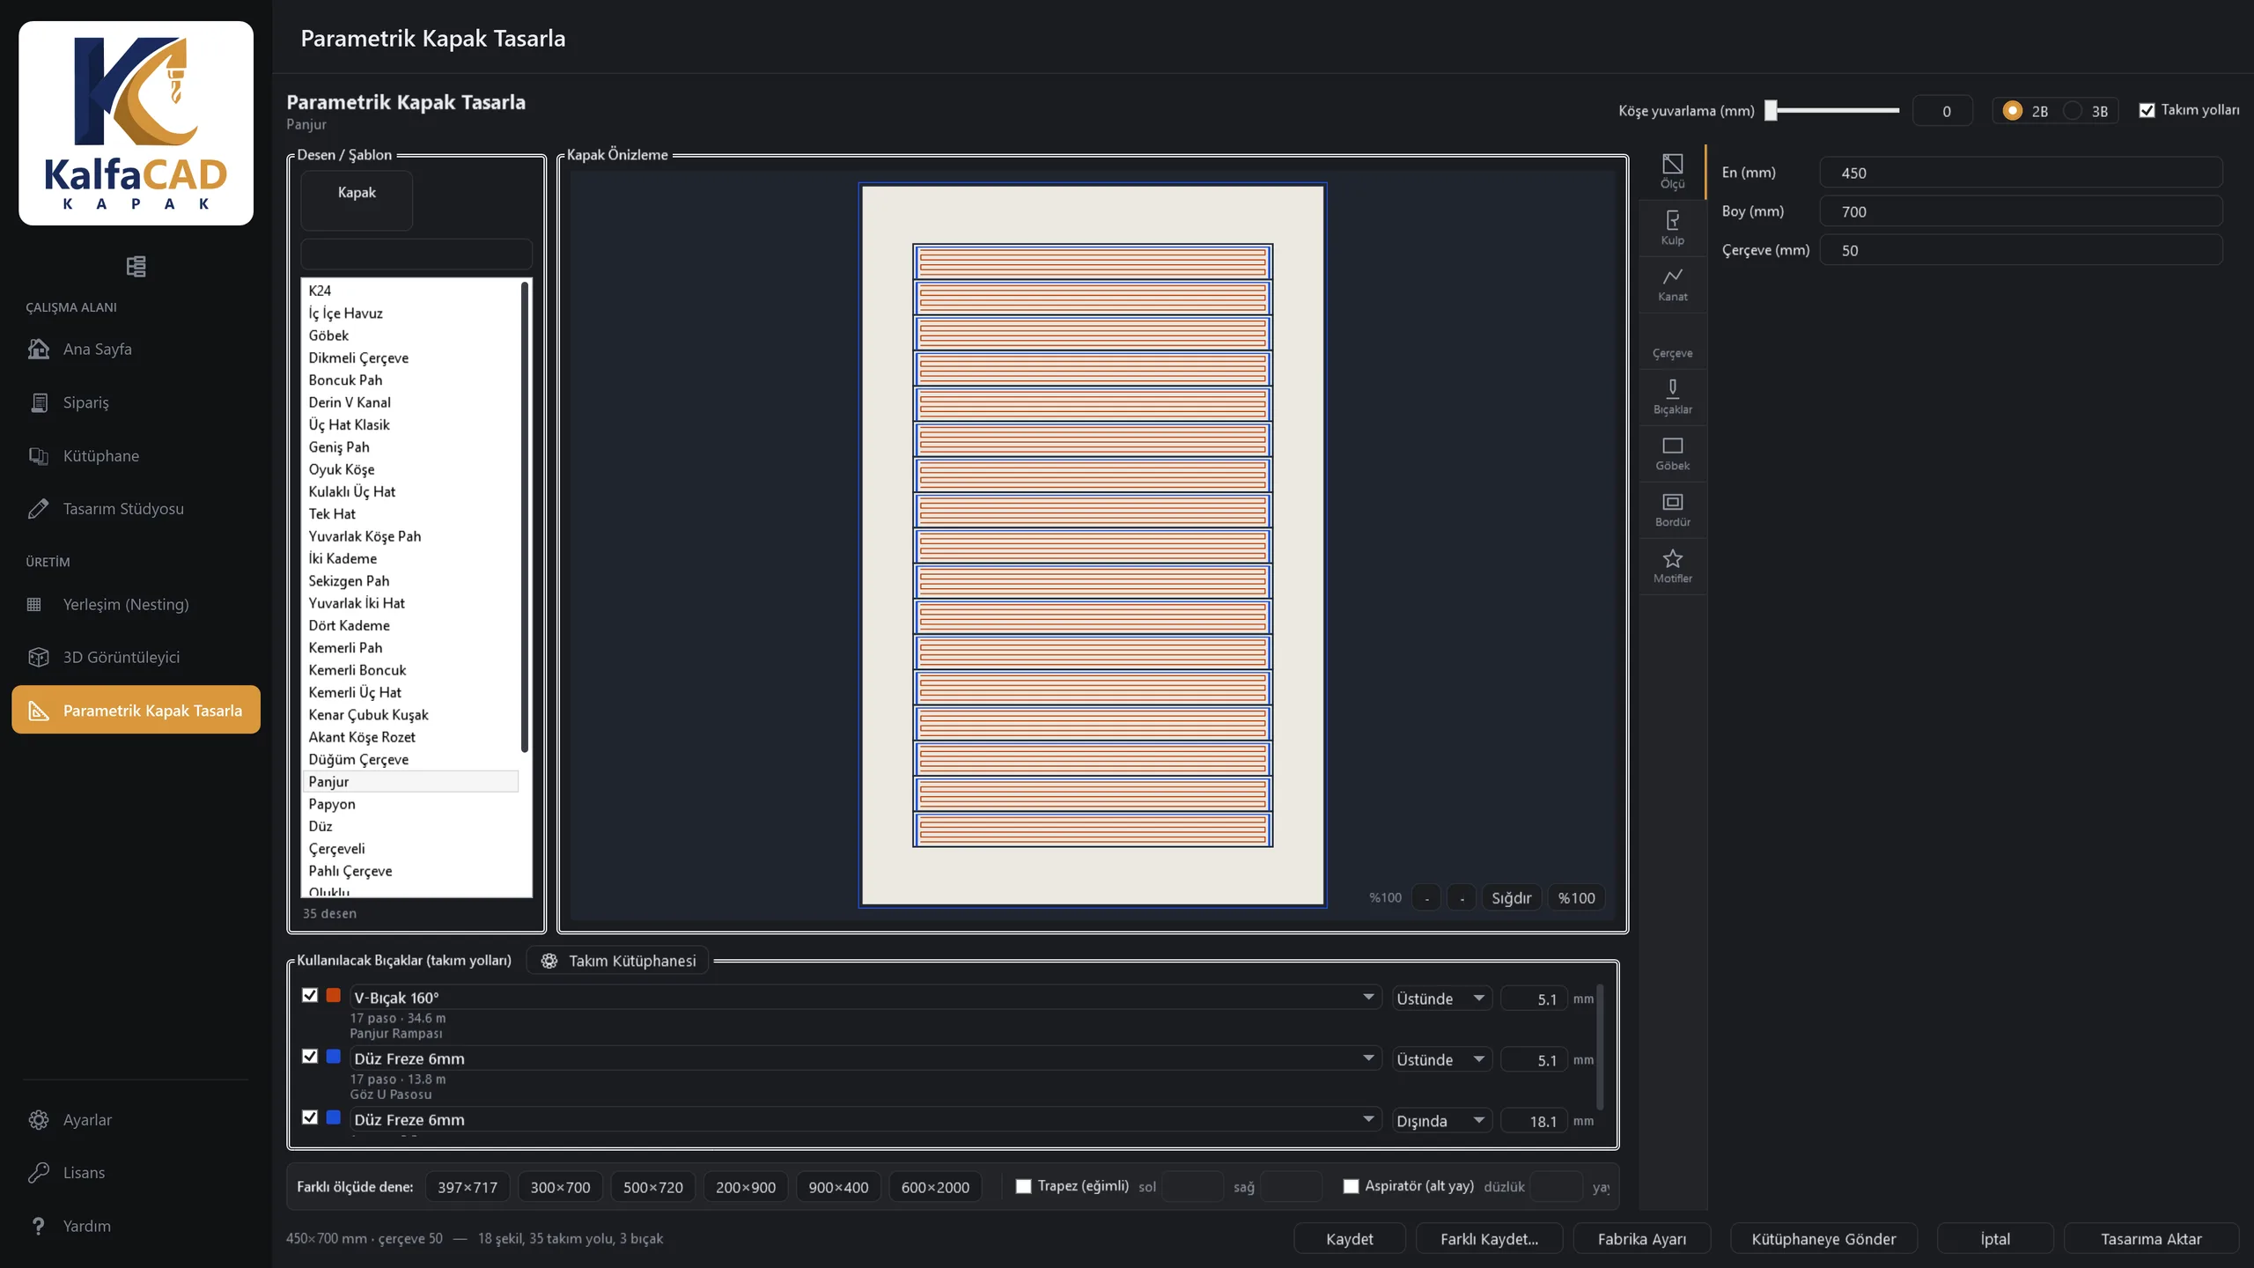Click the Takım Kütüphanesi button
The width and height of the screenshot is (2254, 1268).
[620, 961]
